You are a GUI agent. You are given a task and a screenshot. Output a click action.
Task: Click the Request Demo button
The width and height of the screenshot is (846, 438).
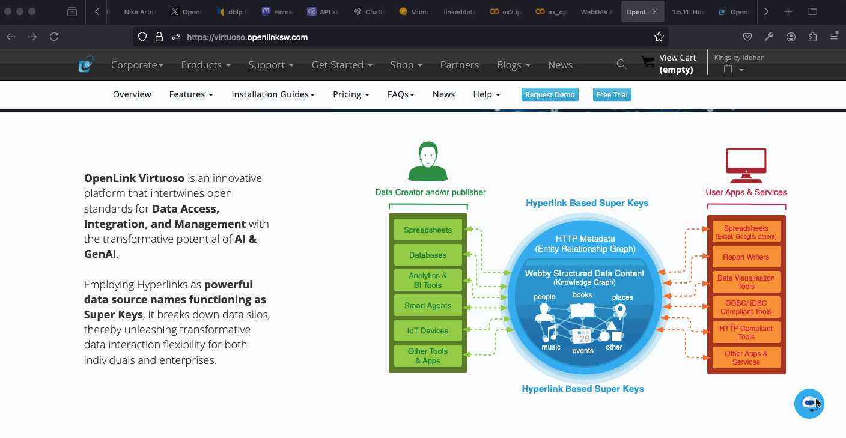[x=550, y=94]
